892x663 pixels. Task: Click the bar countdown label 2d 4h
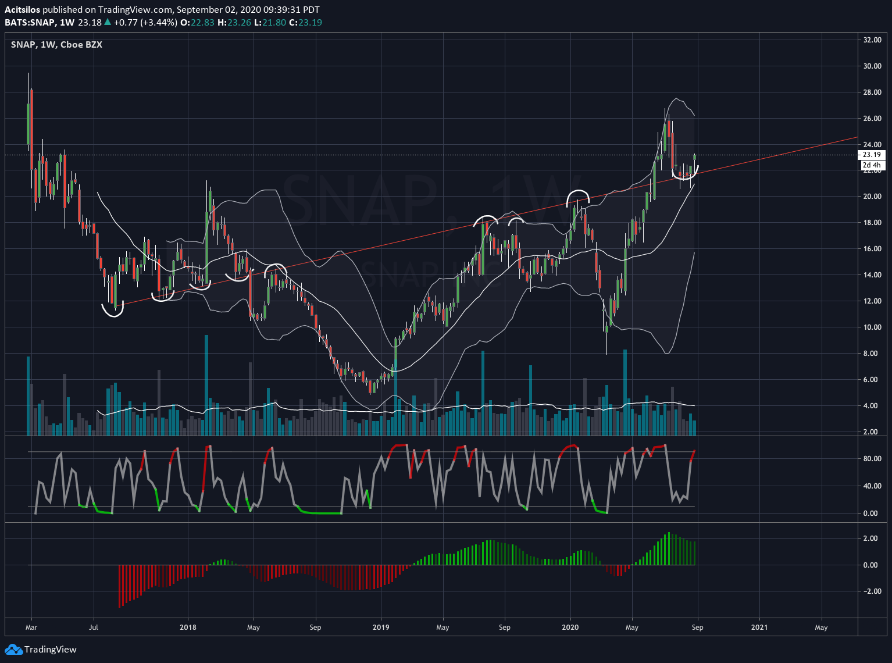click(x=871, y=165)
